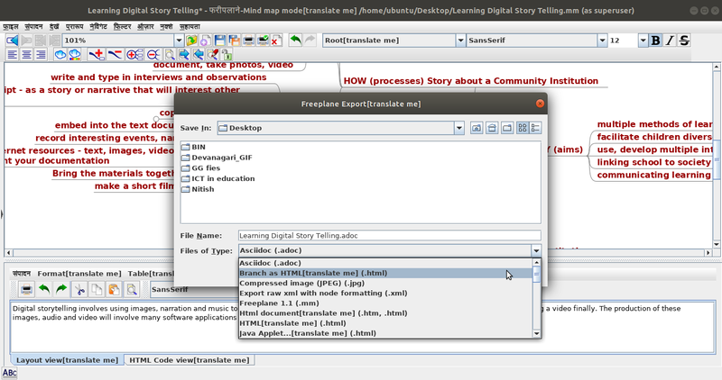Toggle Bold formatting button
This screenshot has width=722, height=380.
655,41
